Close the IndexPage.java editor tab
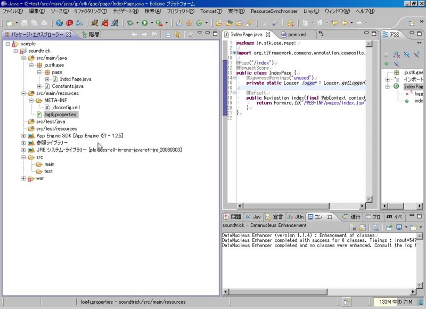426x309 pixels. [268, 35]
